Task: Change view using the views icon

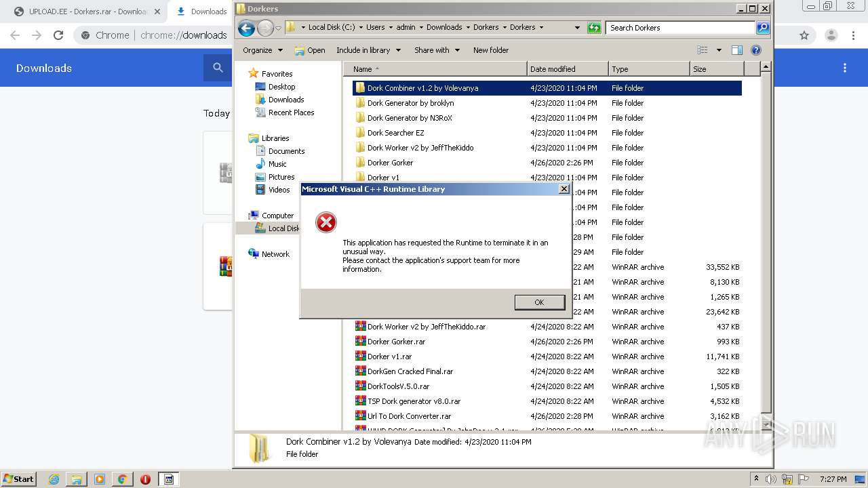Action: pos(703,50)
